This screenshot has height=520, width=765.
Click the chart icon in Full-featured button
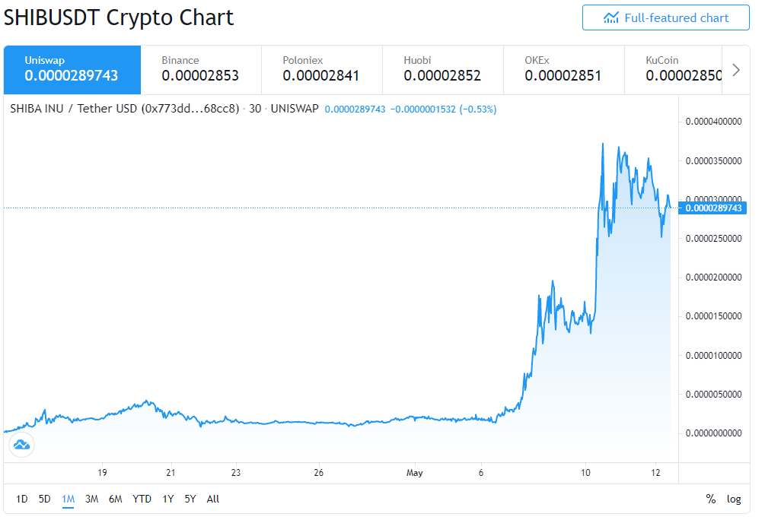[610, 18]
